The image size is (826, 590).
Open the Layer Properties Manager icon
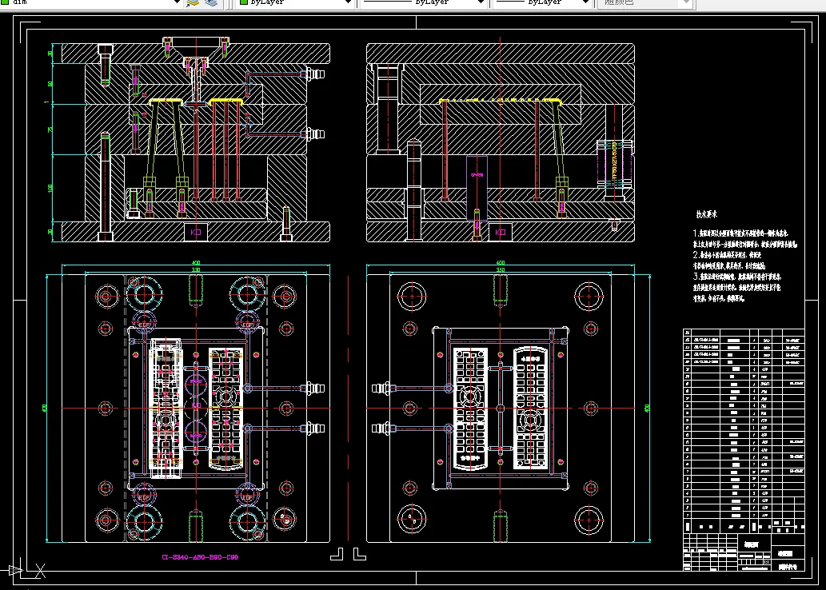[193, 3]
